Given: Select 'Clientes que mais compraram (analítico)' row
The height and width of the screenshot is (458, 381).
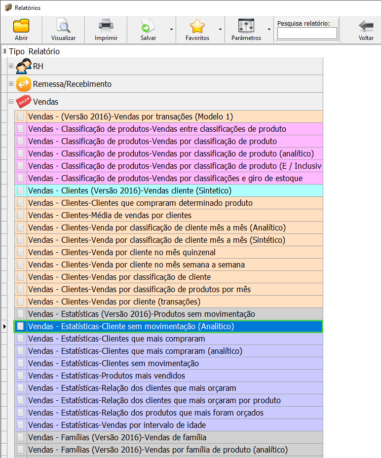Looking at the screenshot, I should pos(169,351).
